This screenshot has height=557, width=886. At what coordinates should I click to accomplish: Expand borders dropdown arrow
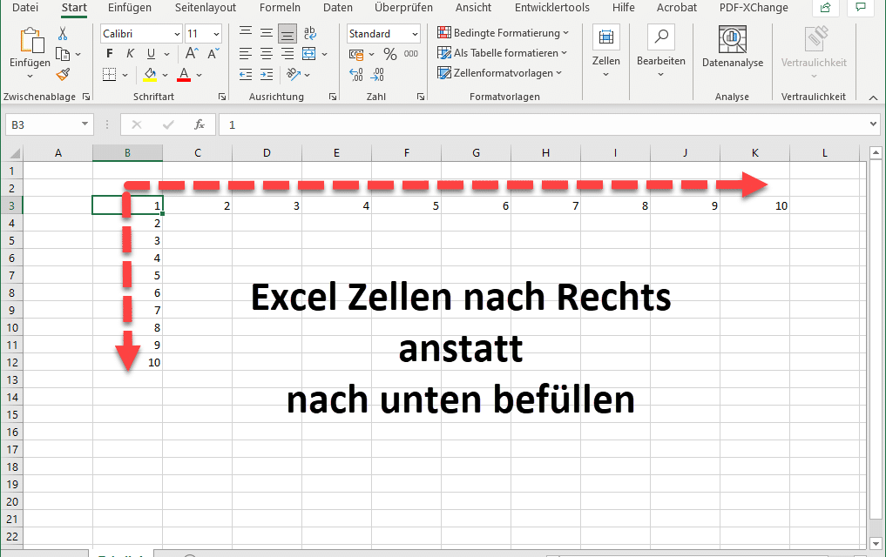[x=125, y=75]
